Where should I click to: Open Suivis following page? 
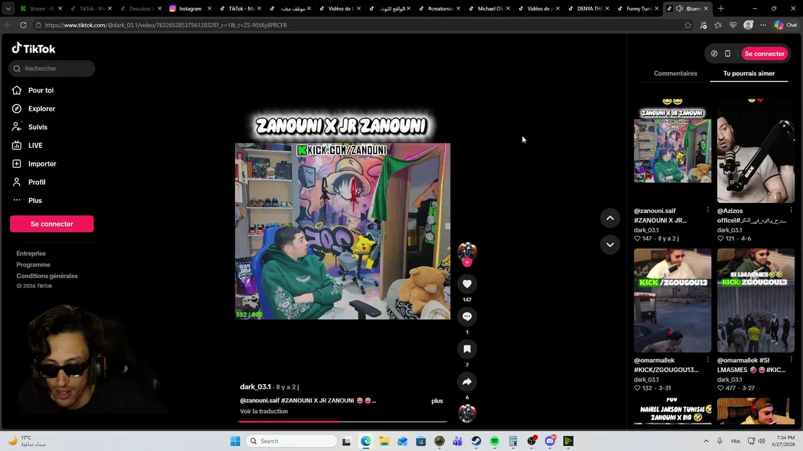pos(38,127)
